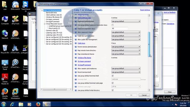This screenshot has width=190, height=107.
Task: Toggle Use group default initial directory checkbox
Action: click(x=113, y=90)
